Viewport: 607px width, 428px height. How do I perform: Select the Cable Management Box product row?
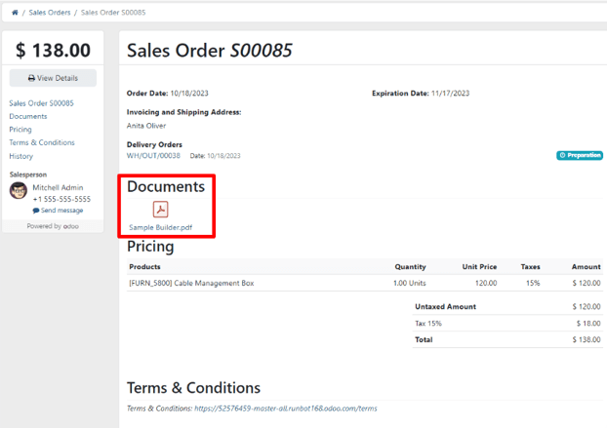(x=191, y=283)
